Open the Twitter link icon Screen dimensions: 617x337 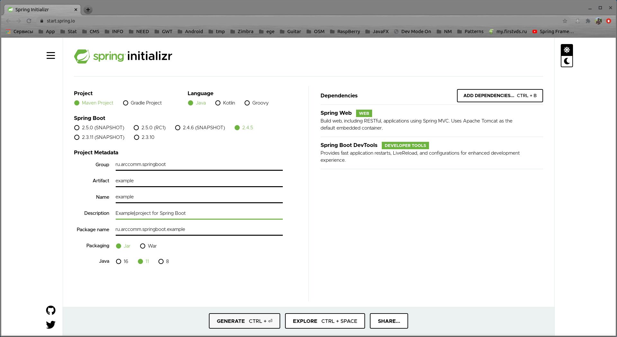tap(50, 324)
